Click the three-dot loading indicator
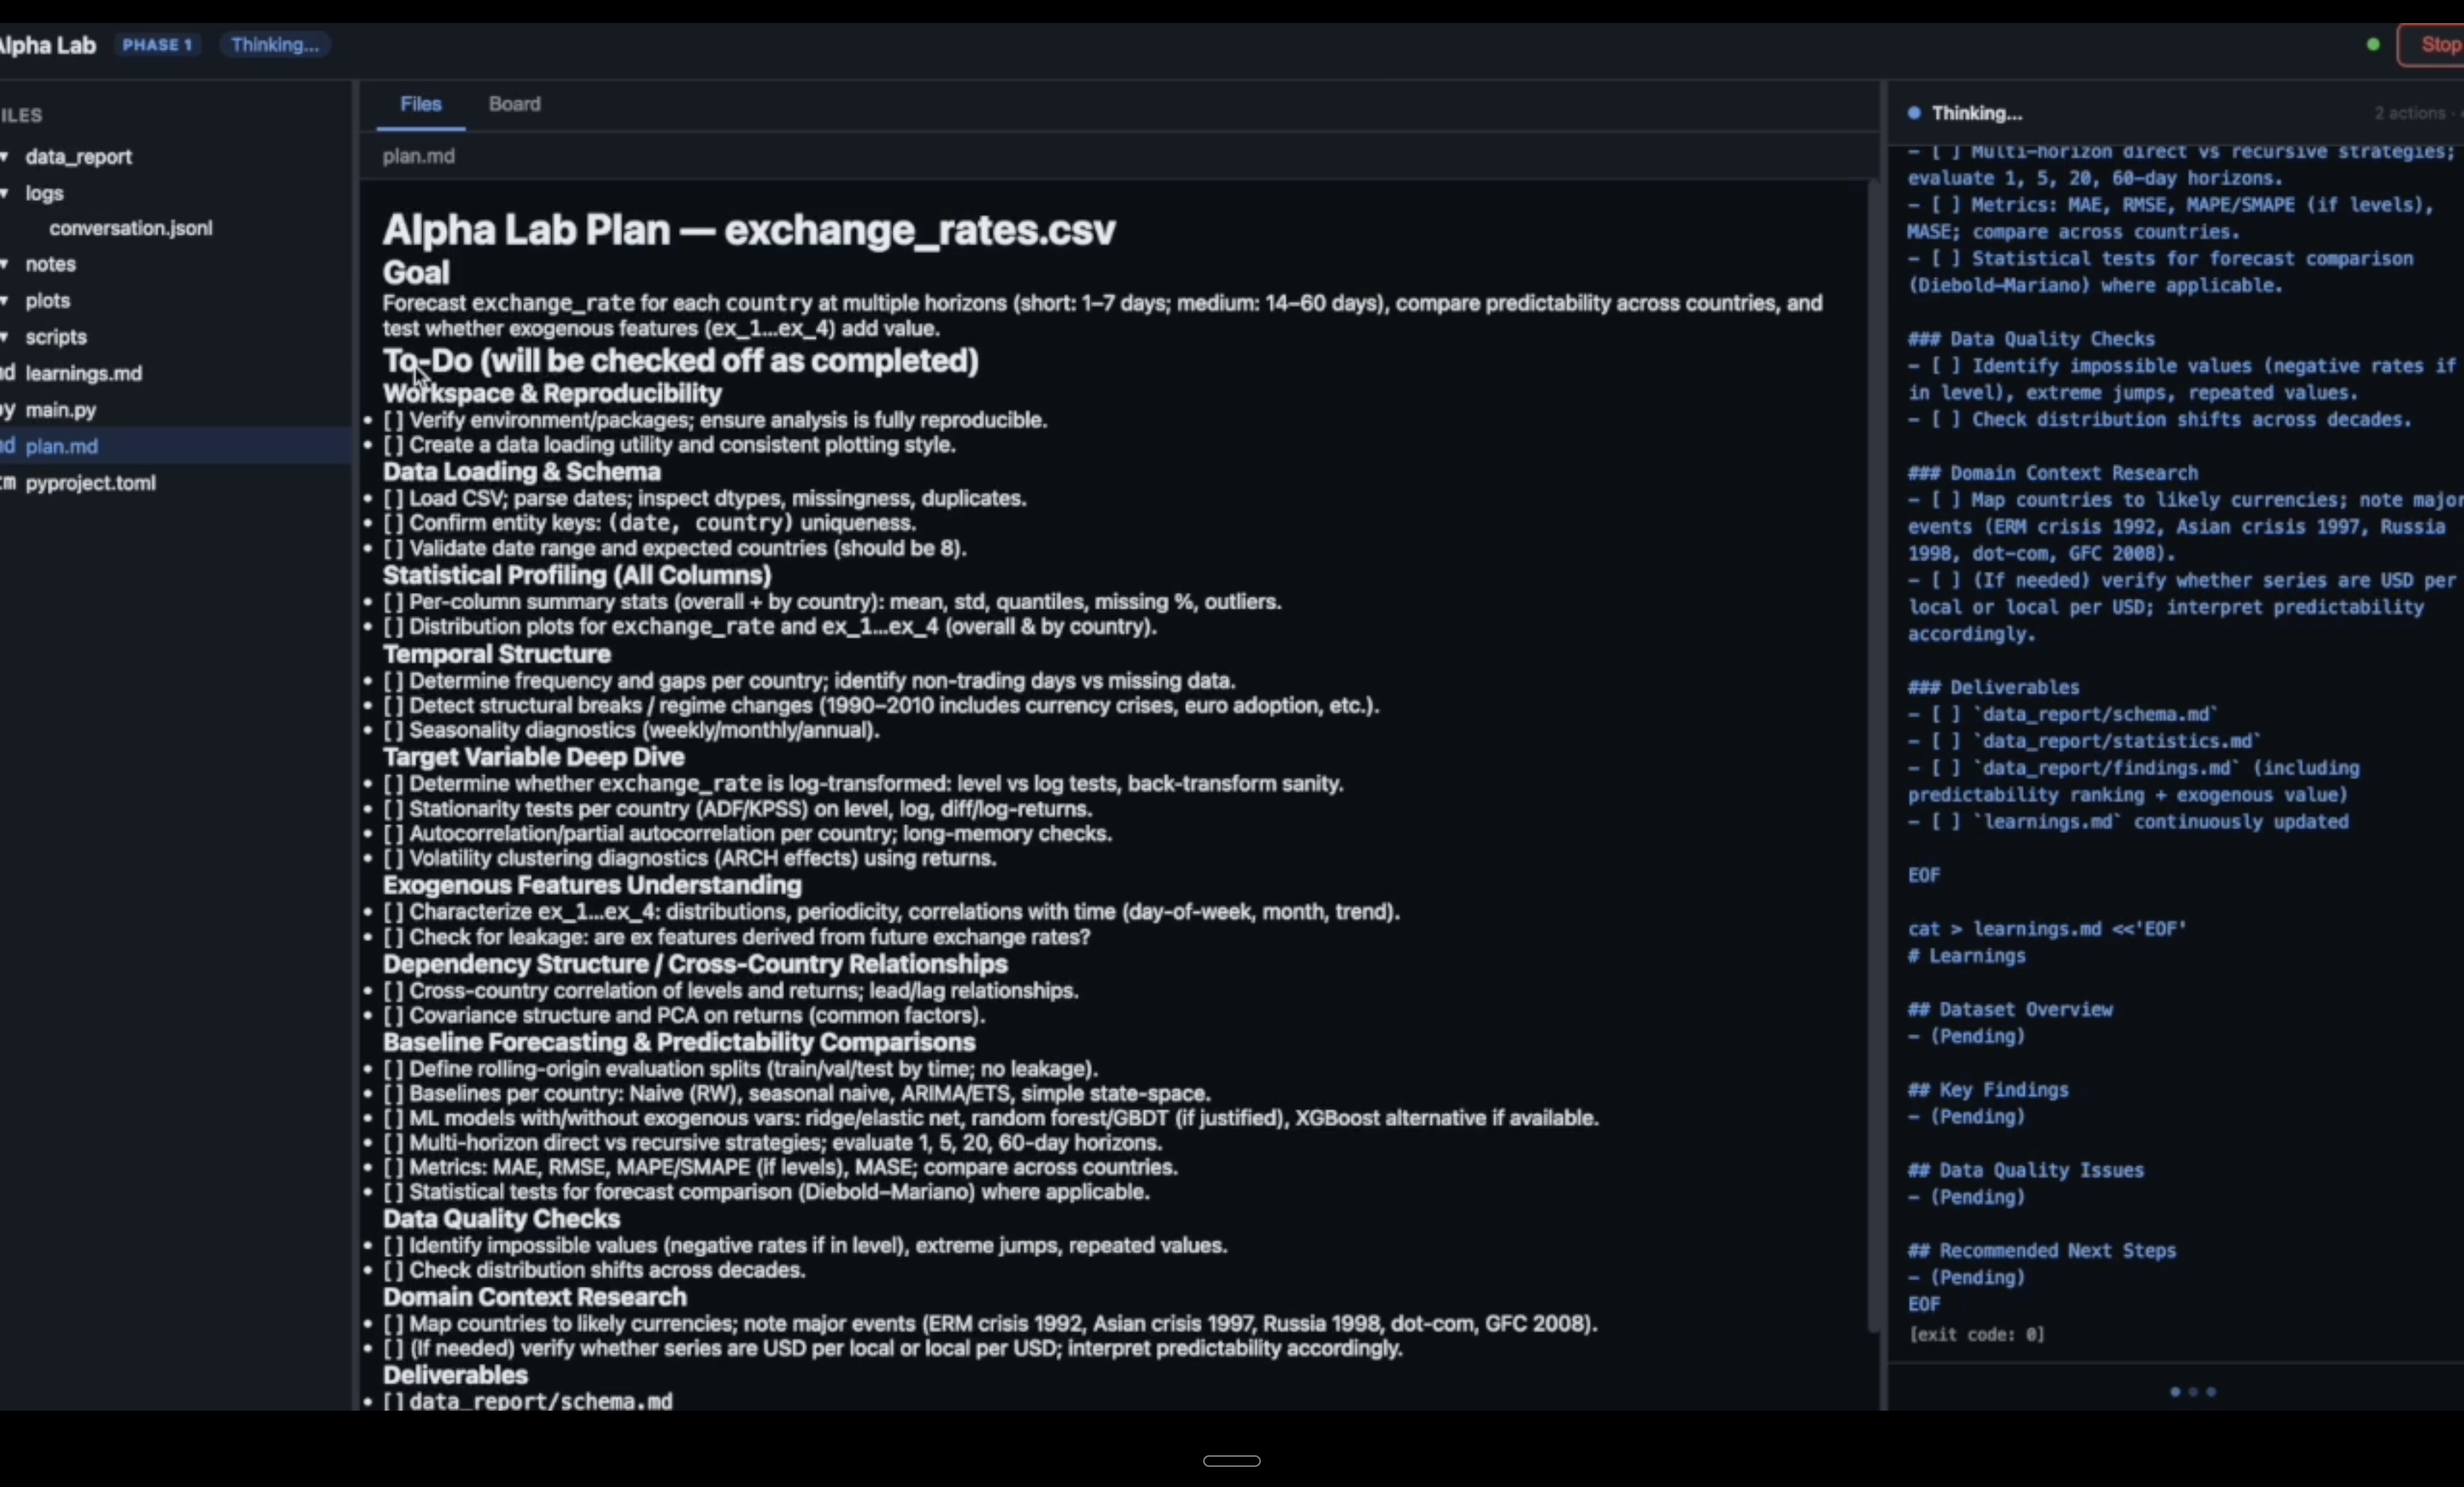The width and height of the screenshot is (2464, 1487). pos(2192,1392)
